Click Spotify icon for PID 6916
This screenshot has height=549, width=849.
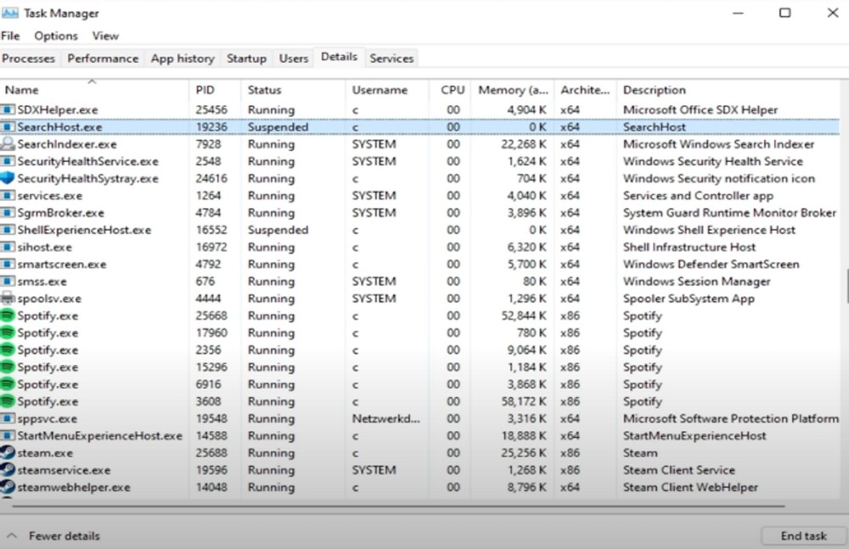8,384
